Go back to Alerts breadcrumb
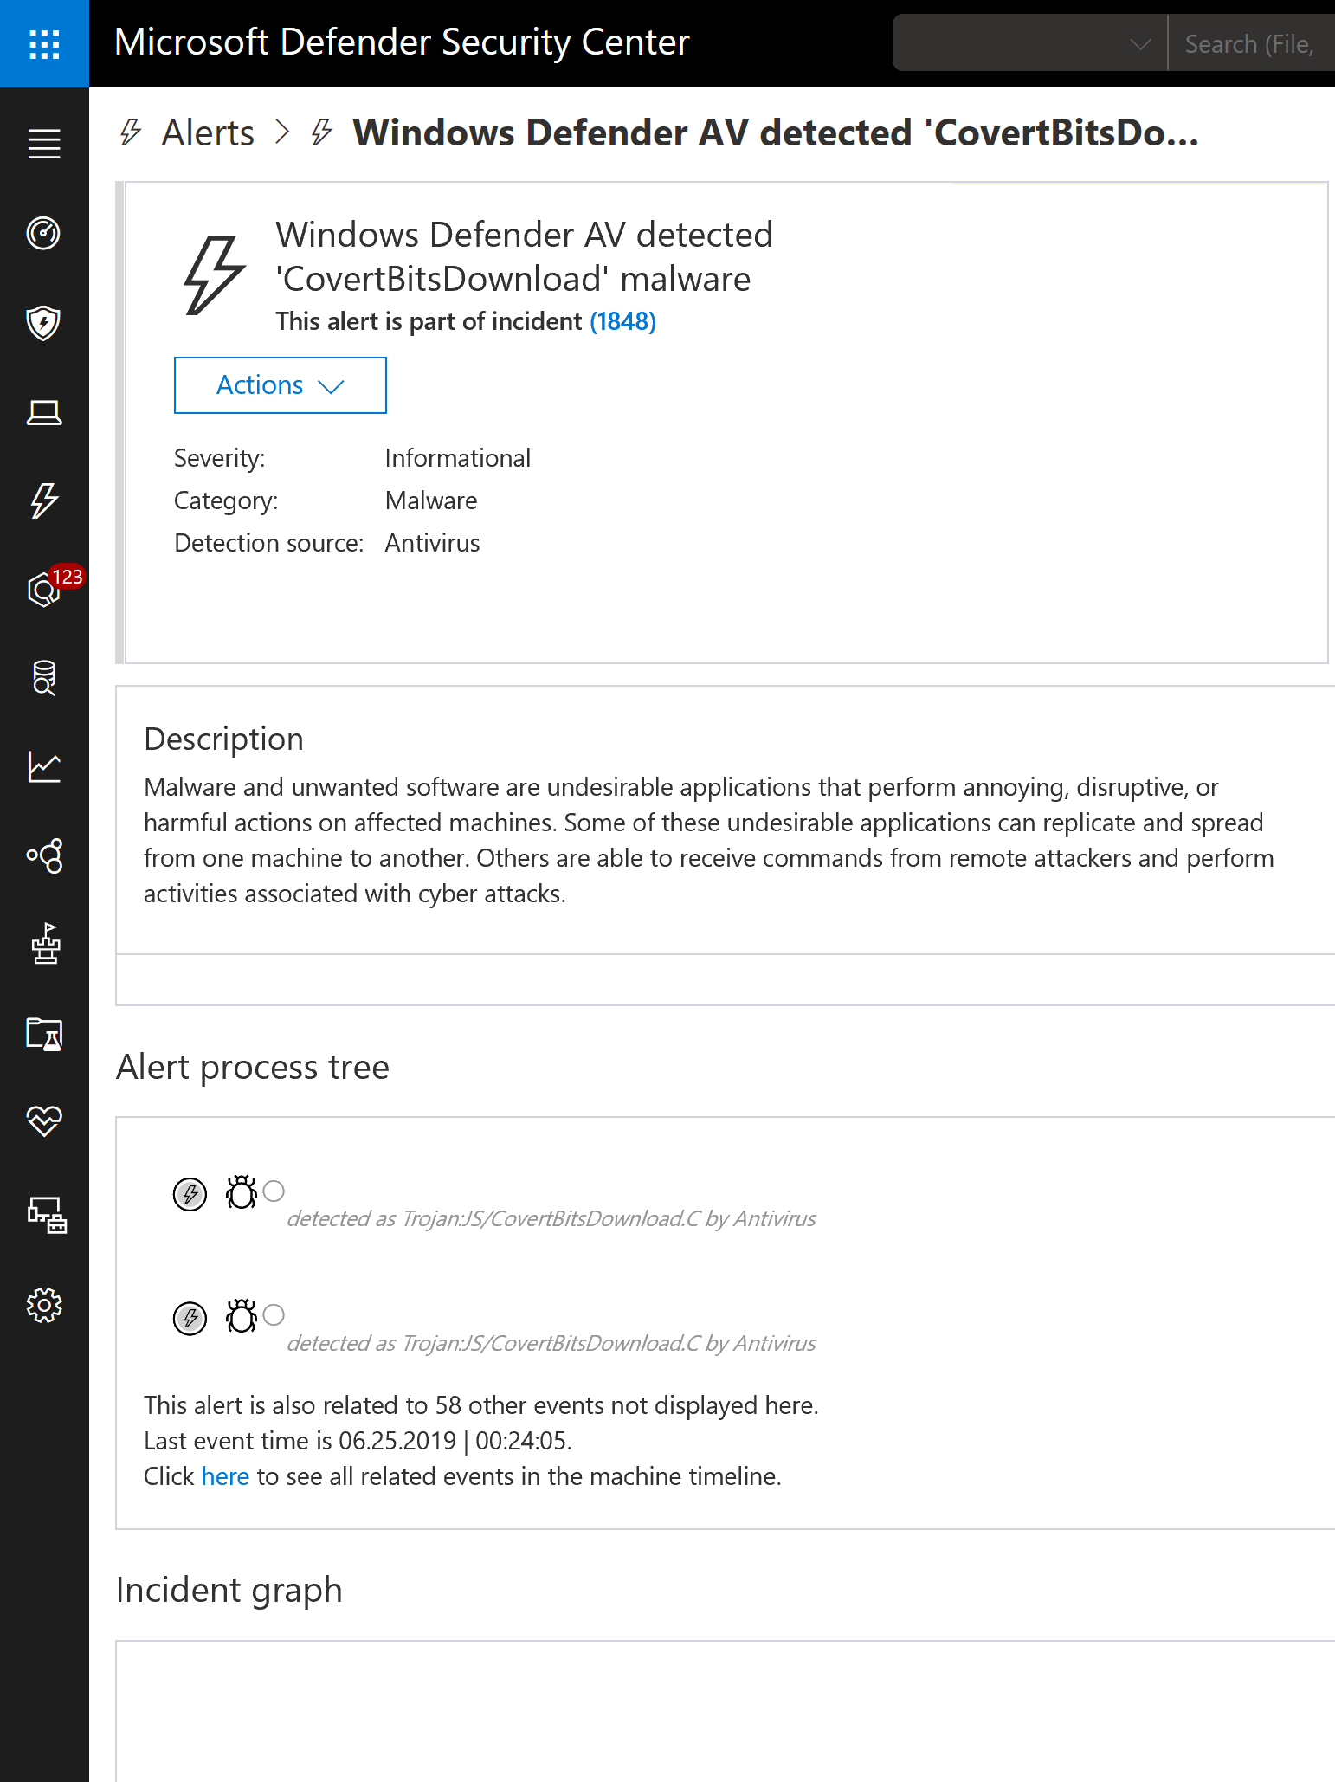The image size is (1335, 1782). click(x=208, y=133)
